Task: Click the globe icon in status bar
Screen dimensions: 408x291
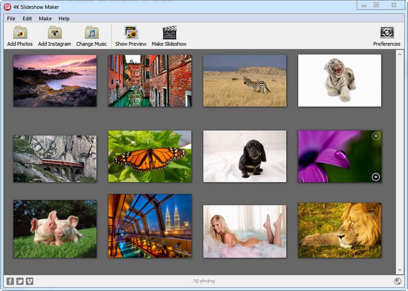Action: tap(397, 281)
